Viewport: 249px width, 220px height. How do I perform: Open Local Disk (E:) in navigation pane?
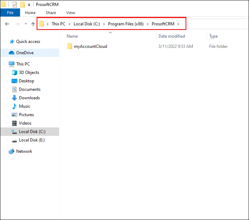pos(32,140)
